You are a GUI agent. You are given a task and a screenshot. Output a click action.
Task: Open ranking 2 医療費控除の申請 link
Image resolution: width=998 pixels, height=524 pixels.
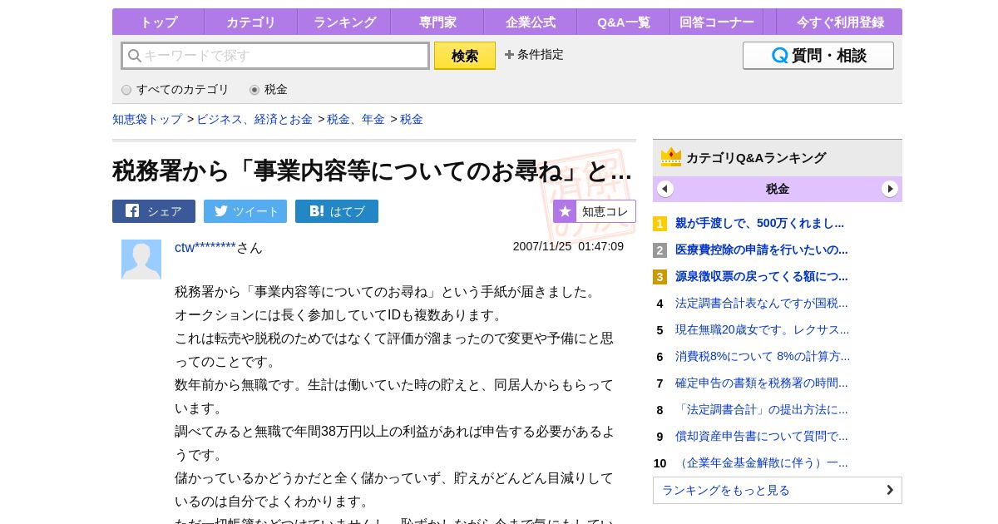point(762,250)
